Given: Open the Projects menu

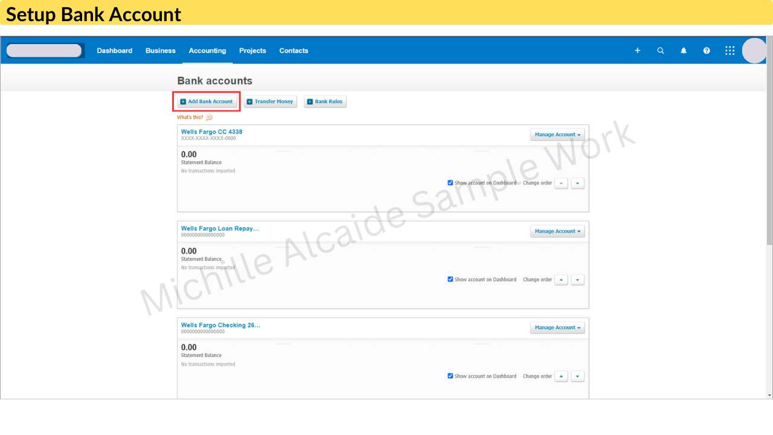Looking at the screenshot, I should (252, 51).
